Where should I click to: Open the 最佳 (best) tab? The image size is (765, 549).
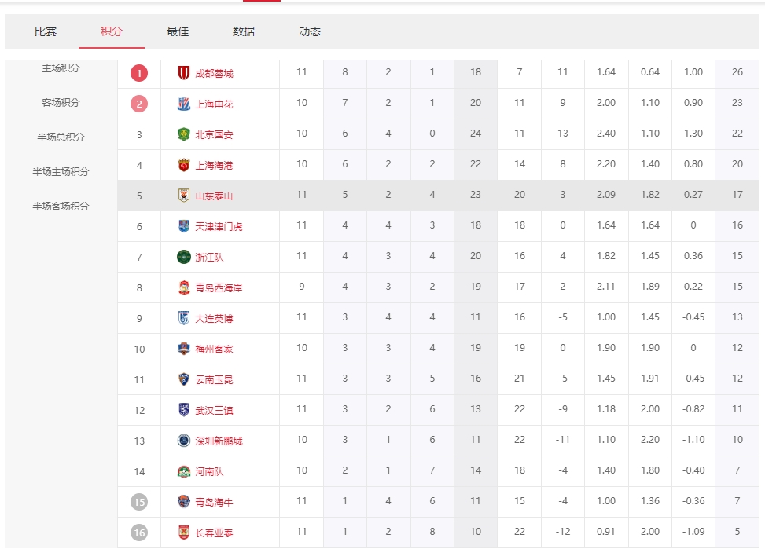point(178,32)
